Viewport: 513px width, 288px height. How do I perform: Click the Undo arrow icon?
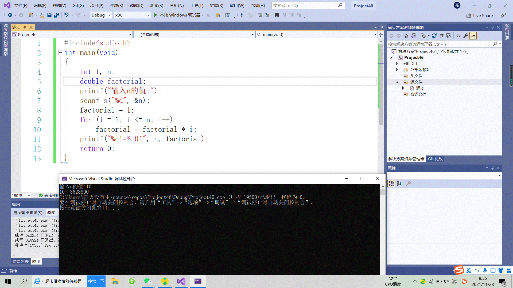pos(67,15)
